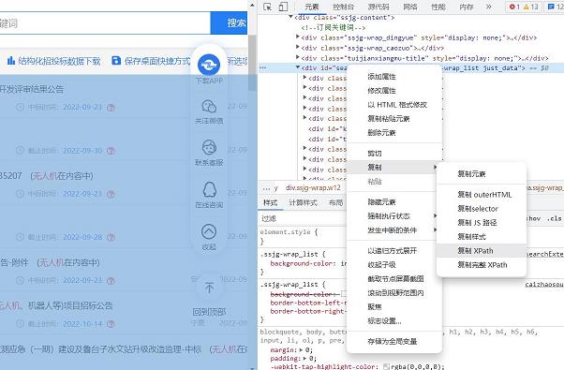The width and height of the screenshot is (564, 370).
Task: Click the 关注微信 WeChat icon
Action: point(209,107)
